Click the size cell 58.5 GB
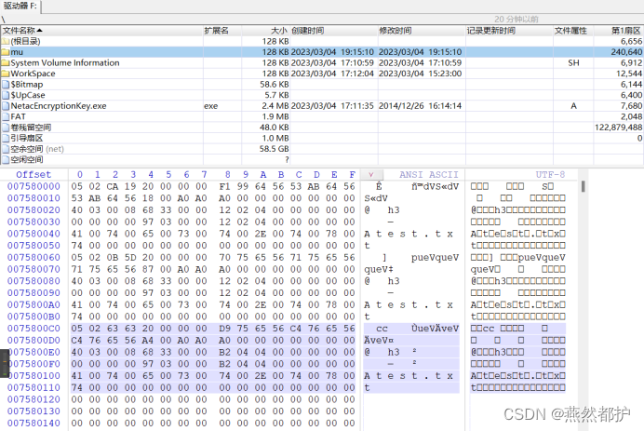Viewport: 644px width, 431px height. [274, 149]
